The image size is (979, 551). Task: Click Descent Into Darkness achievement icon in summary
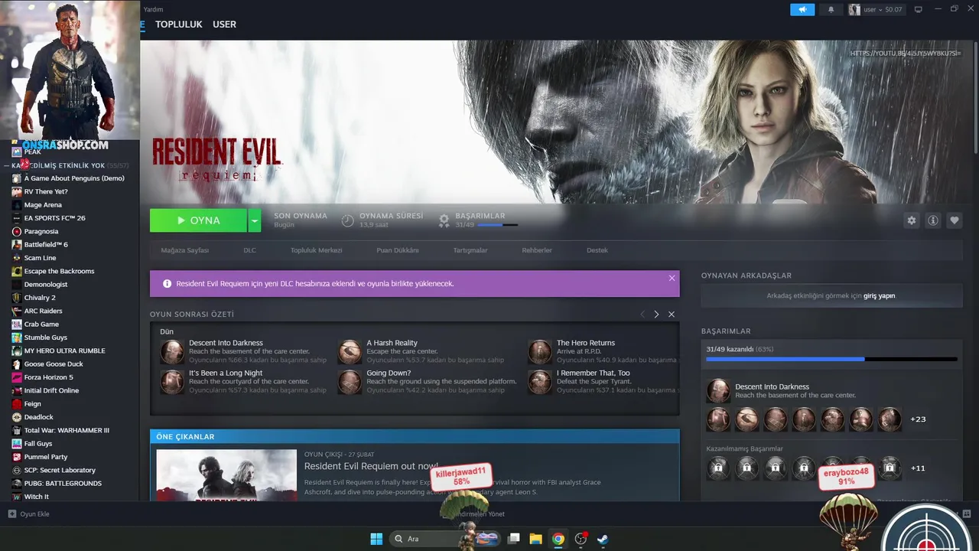(x=172, y=352)
